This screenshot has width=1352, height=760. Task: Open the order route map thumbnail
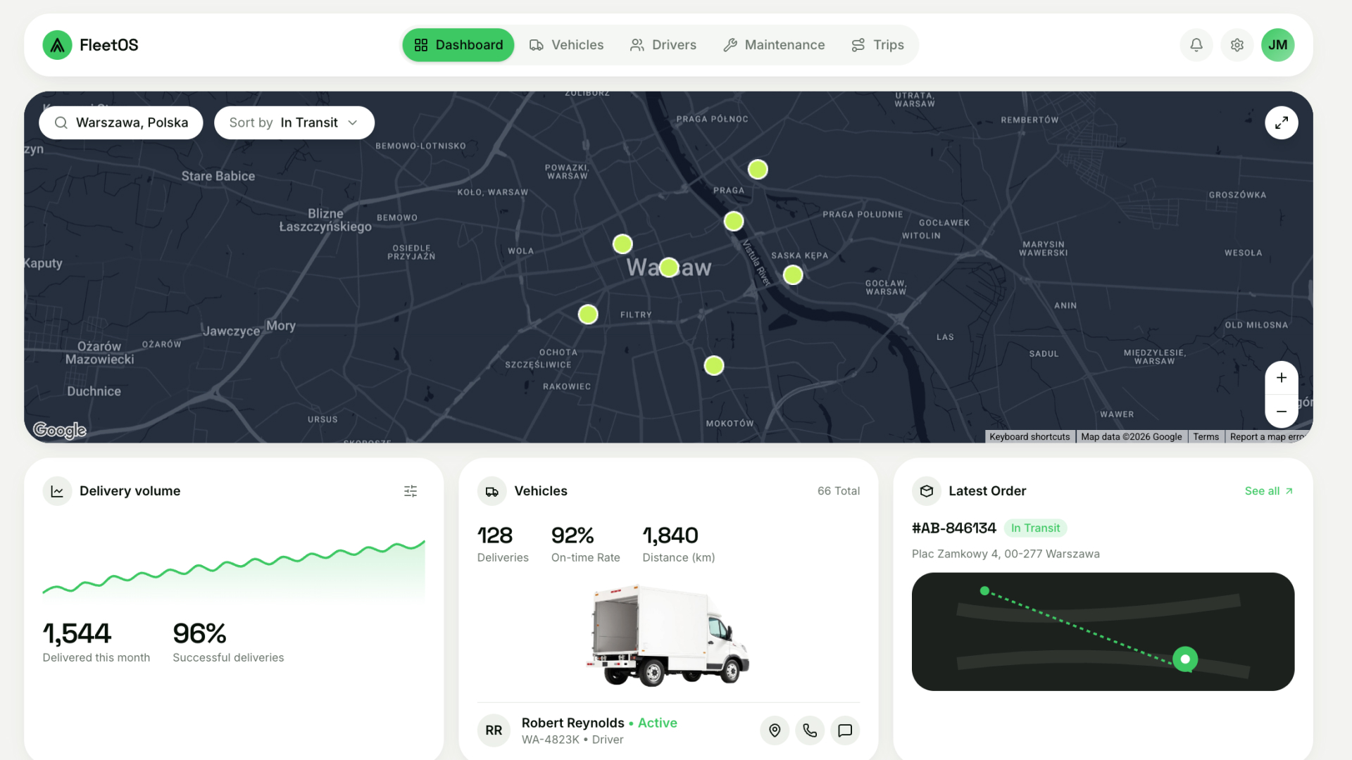[x=1103, y=631]
